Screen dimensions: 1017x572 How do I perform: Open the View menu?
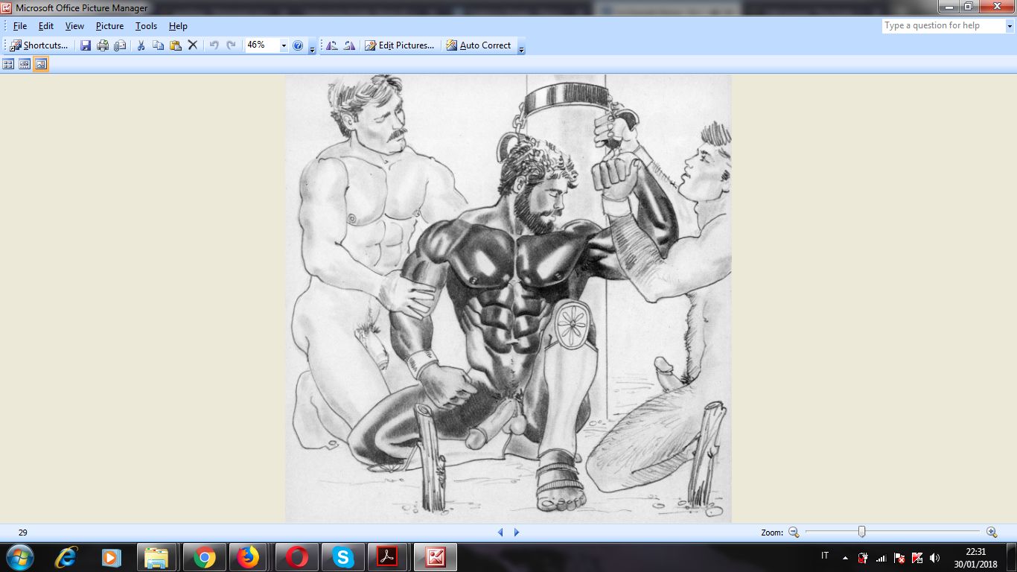point(74,26)
